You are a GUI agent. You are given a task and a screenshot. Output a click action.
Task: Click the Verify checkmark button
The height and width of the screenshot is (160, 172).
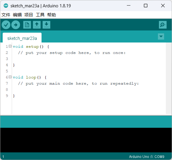(6, 25)
